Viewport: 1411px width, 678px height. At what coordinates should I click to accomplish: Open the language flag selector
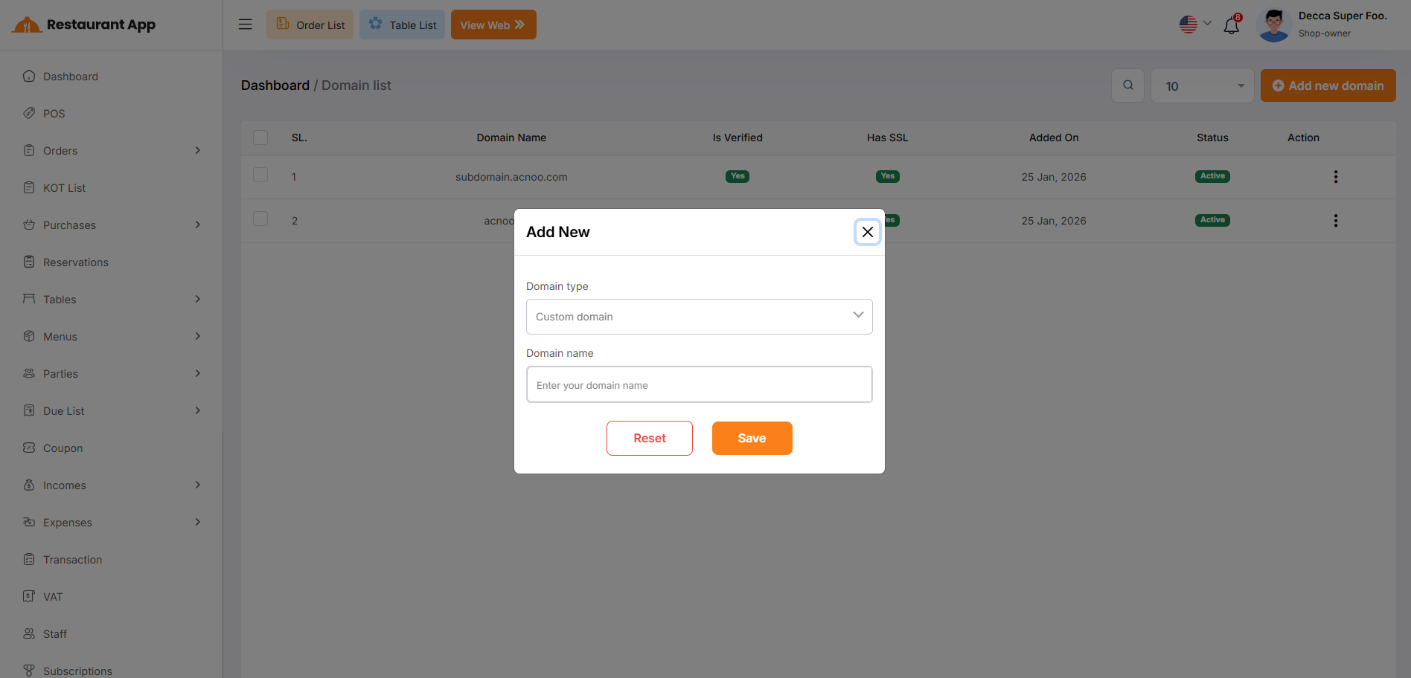tap(1194, 25)
